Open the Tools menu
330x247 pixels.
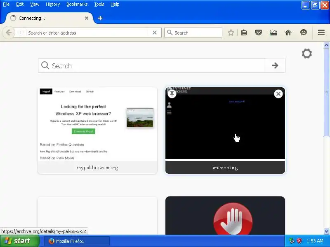99,4
